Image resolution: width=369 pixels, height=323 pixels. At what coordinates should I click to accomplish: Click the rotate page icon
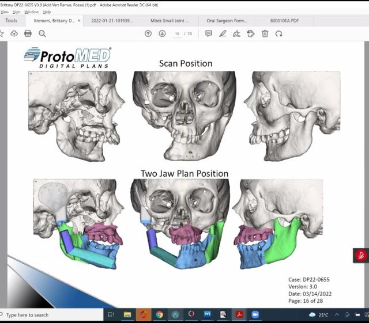[x=279, y=33]
